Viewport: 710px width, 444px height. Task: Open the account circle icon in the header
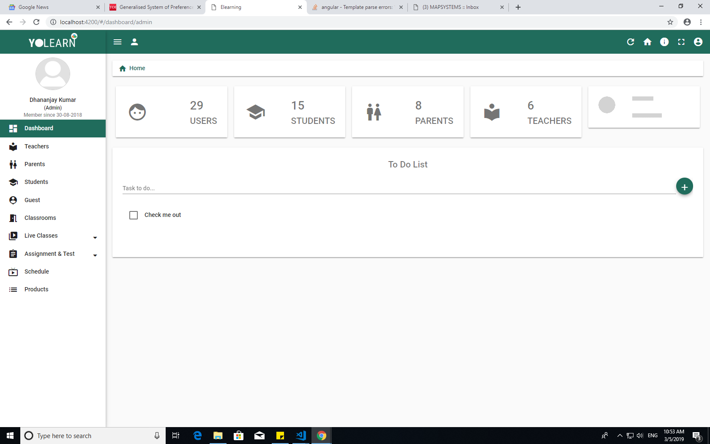tap(698, 42)
